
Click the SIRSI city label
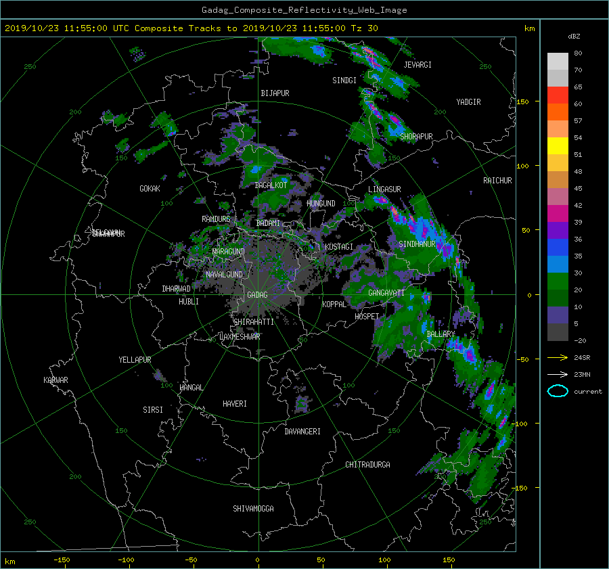pos(153,410)
